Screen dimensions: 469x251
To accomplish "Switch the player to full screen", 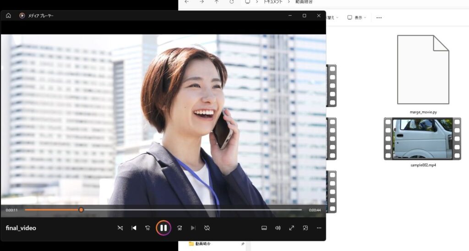I will pos(291,228).
